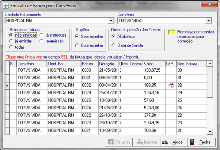
Task: Click the grid scrollbar down arrow
Action: [x=210, y=132]
